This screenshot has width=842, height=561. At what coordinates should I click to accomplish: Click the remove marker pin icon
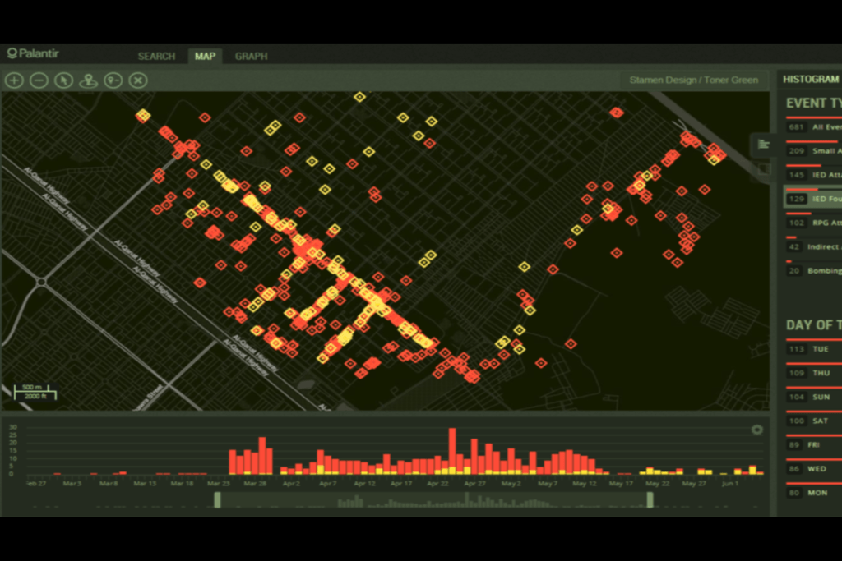113,80
